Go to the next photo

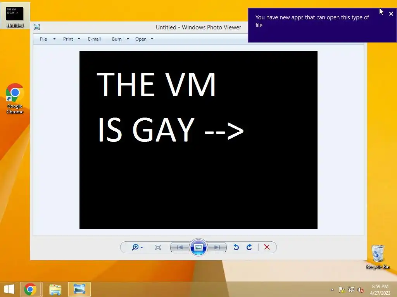(x=217, y=247)
